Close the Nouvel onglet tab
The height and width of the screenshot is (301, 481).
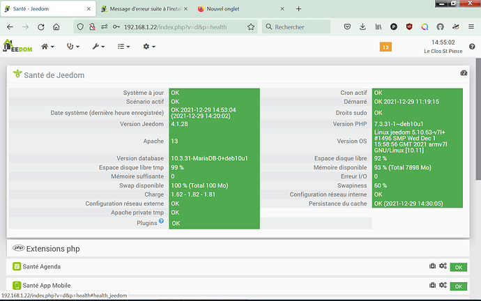(282, 9)
